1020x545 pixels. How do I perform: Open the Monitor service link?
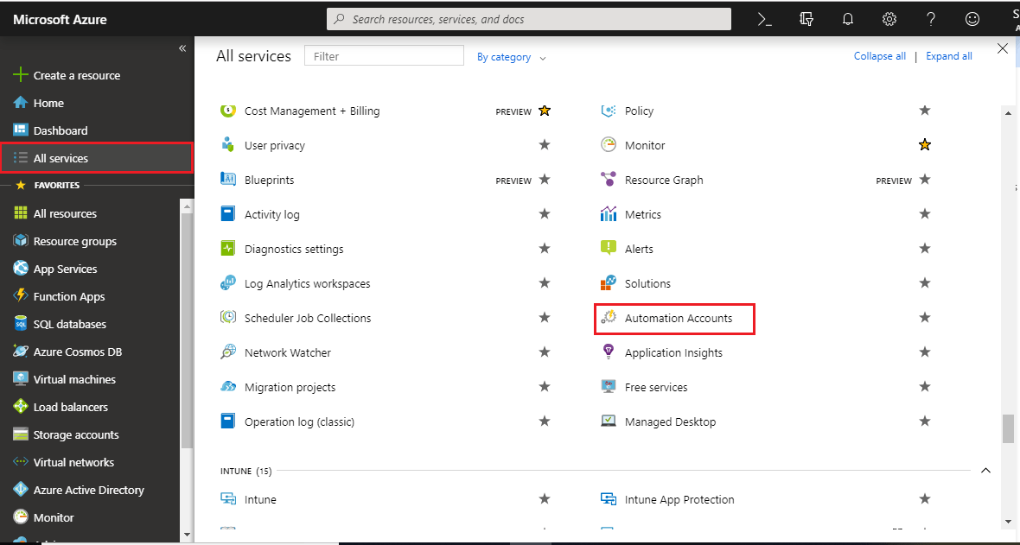tap(645, 145)
